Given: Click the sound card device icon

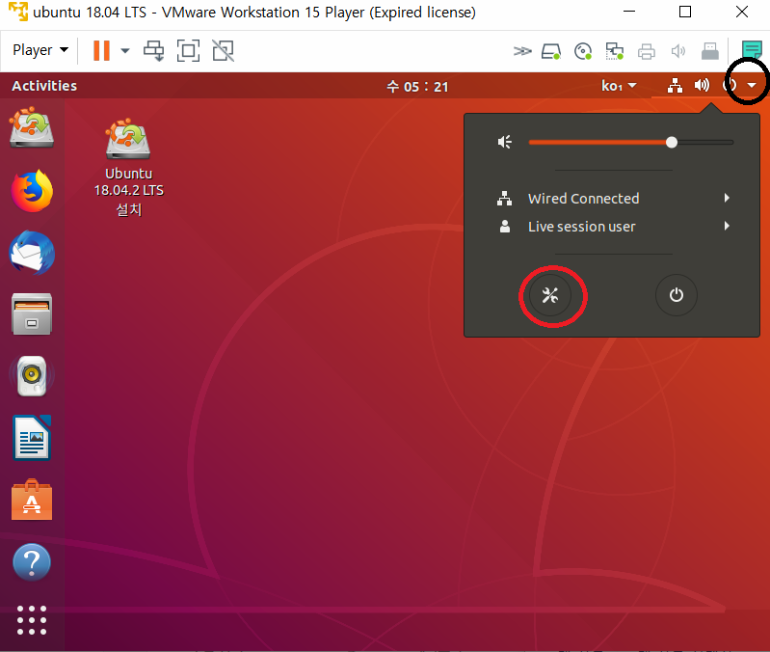Looking at the screenshot, I should (x=678, y=51).
